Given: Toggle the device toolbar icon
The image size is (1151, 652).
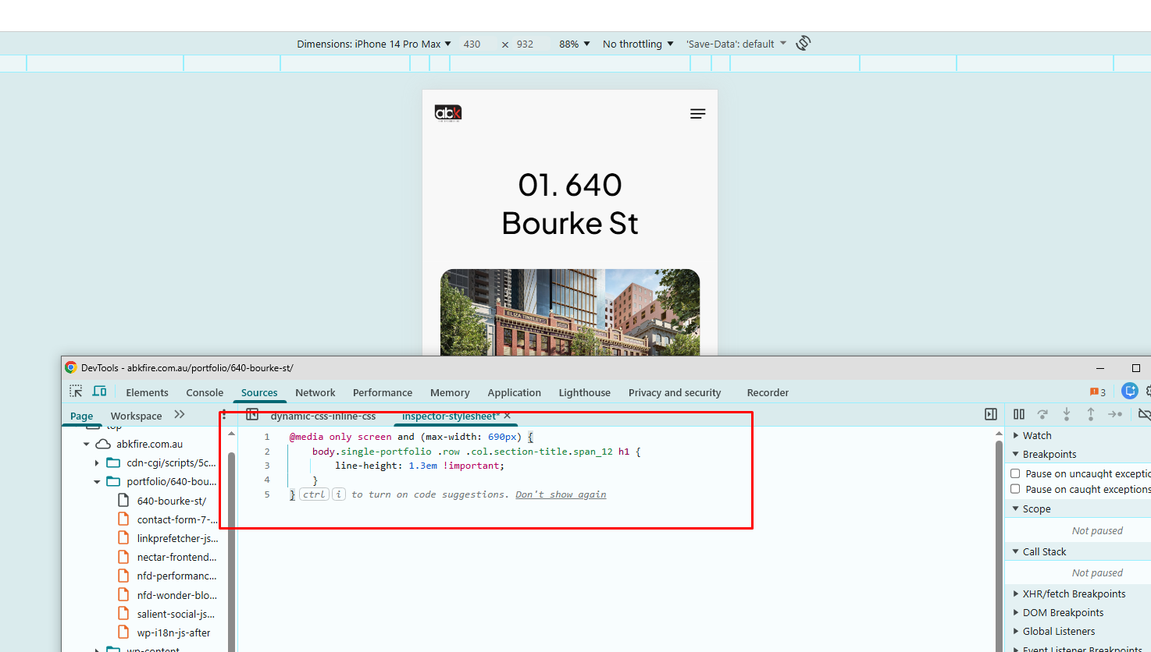Looking at the screenshot, I should coord(99,392).
